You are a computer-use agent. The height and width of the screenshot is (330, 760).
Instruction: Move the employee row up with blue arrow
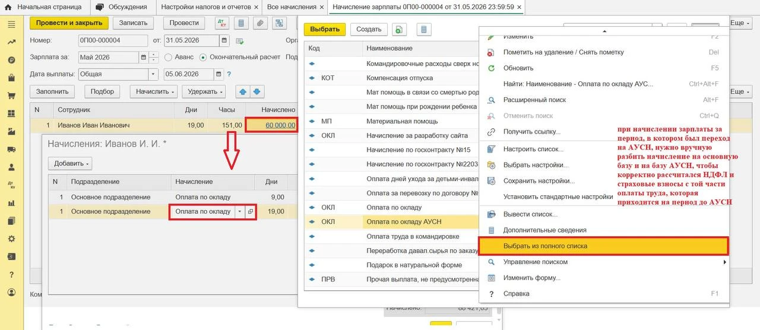click(242, 91)
